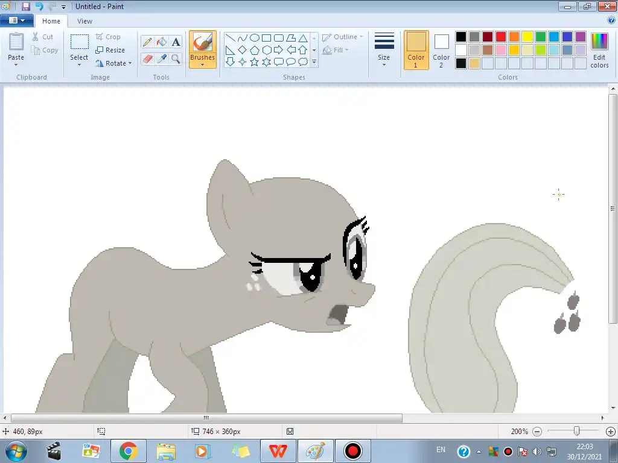Select the Color picker eyedropper tool
Image resolution: width=618 pixels, height=463 pixels.
click(x=162, y=58)
